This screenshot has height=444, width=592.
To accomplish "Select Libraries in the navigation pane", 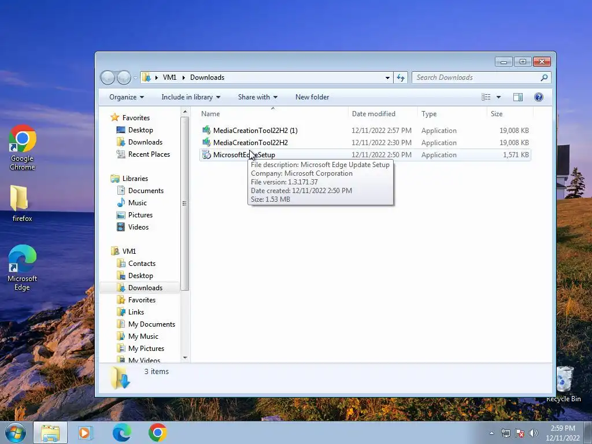I will click(135, 179).
